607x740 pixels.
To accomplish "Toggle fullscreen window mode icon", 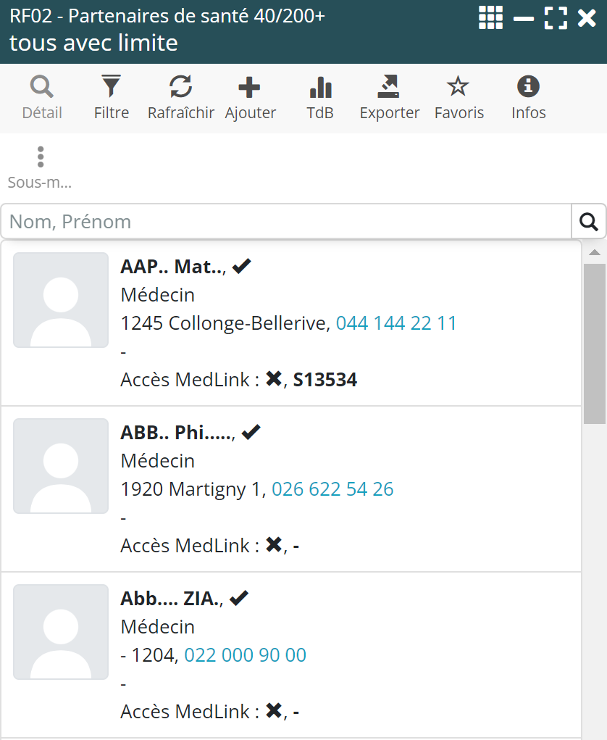I will click(556, 17).
